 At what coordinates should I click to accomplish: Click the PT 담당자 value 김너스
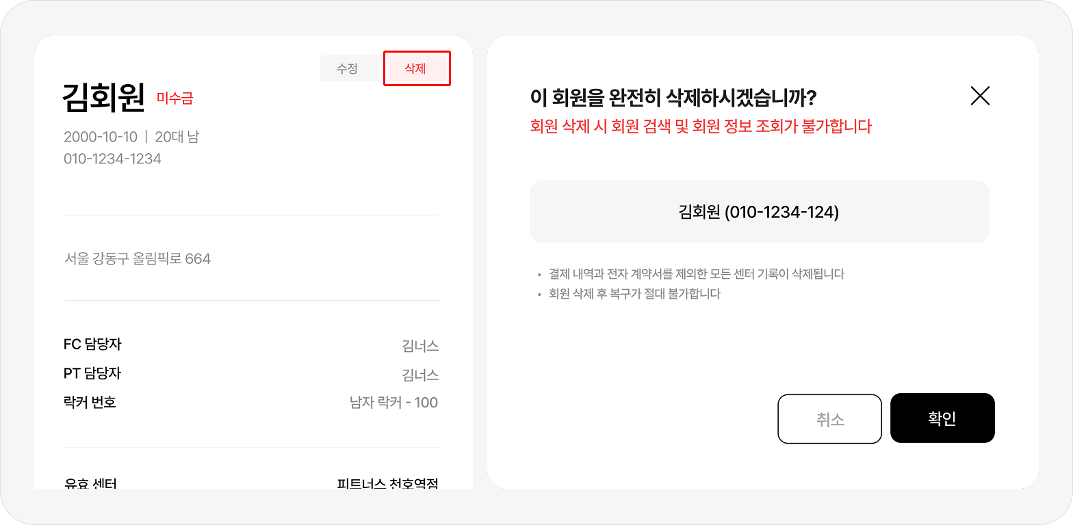(x=420, y=375)
